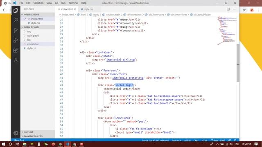This screenshot has height=147, width=262.
Task: Open the Test flask view
Action: (x=16, y=60)
